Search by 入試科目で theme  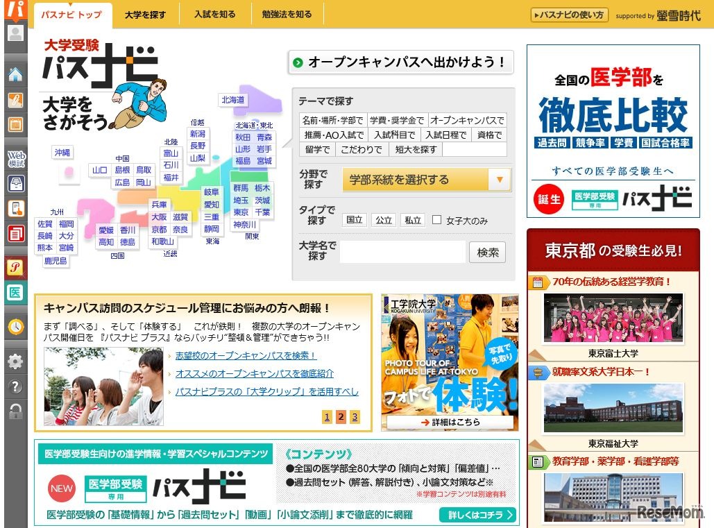click(x=394, y=135)
